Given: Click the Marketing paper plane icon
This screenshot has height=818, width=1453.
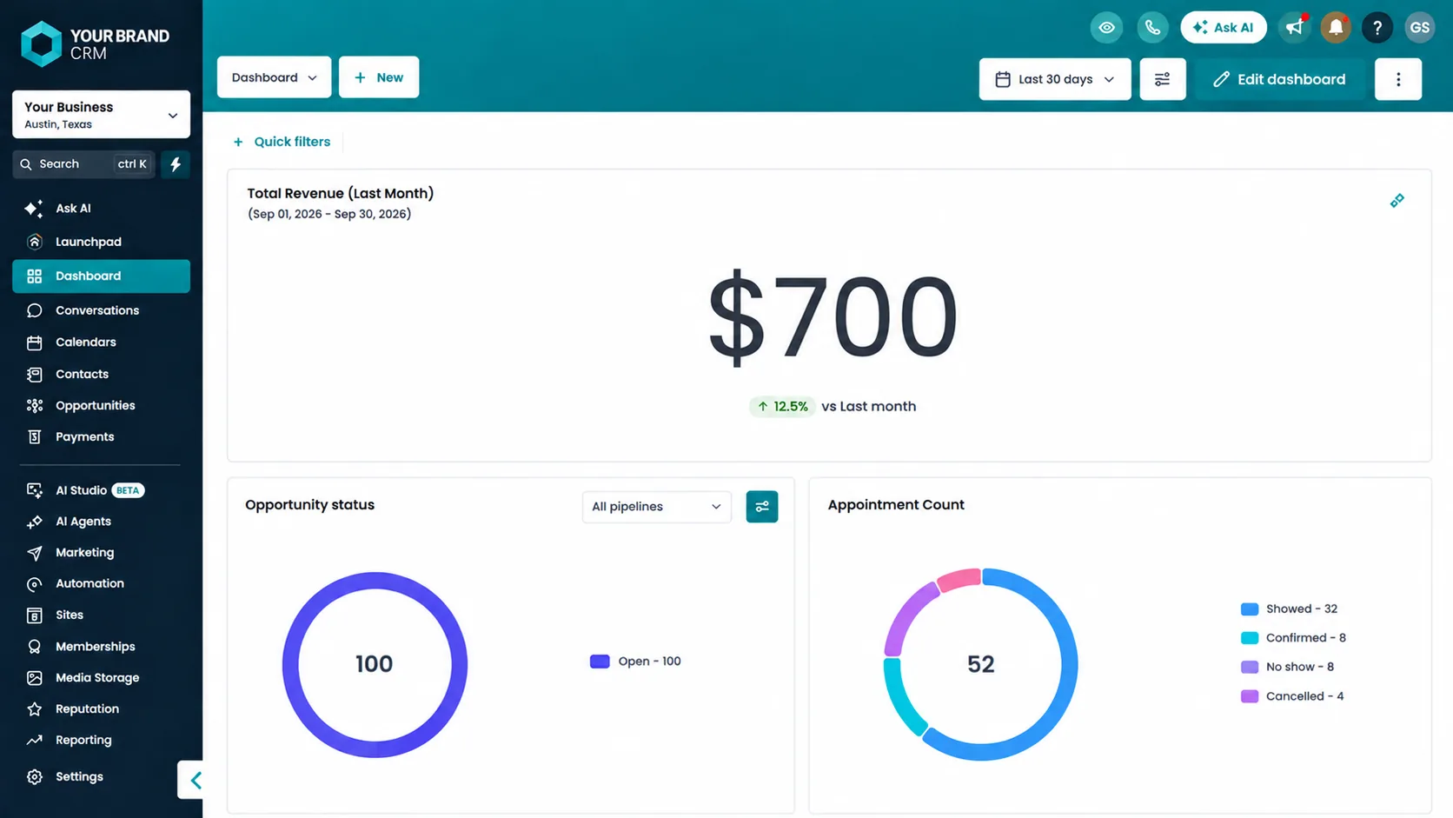Looking at the screenshot, I should point(35,553).
